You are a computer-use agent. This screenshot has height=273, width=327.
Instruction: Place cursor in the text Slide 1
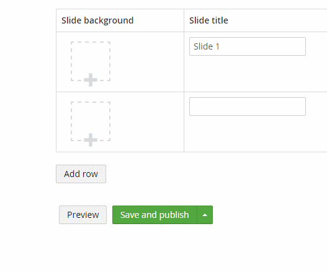(x=207, y=46)
